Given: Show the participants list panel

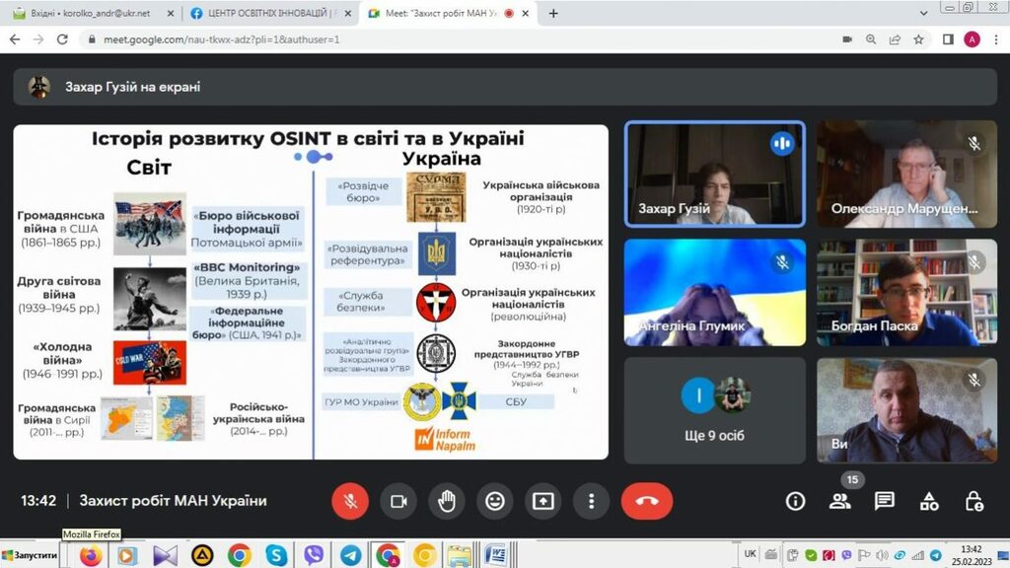Looking at the screenshot, I should pos(839,501).
